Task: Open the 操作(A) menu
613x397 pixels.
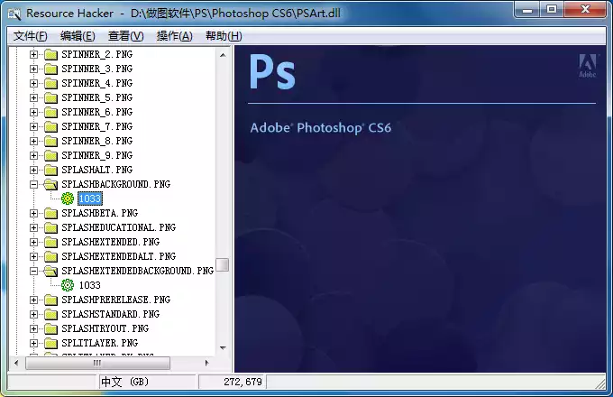Action: 174,36
